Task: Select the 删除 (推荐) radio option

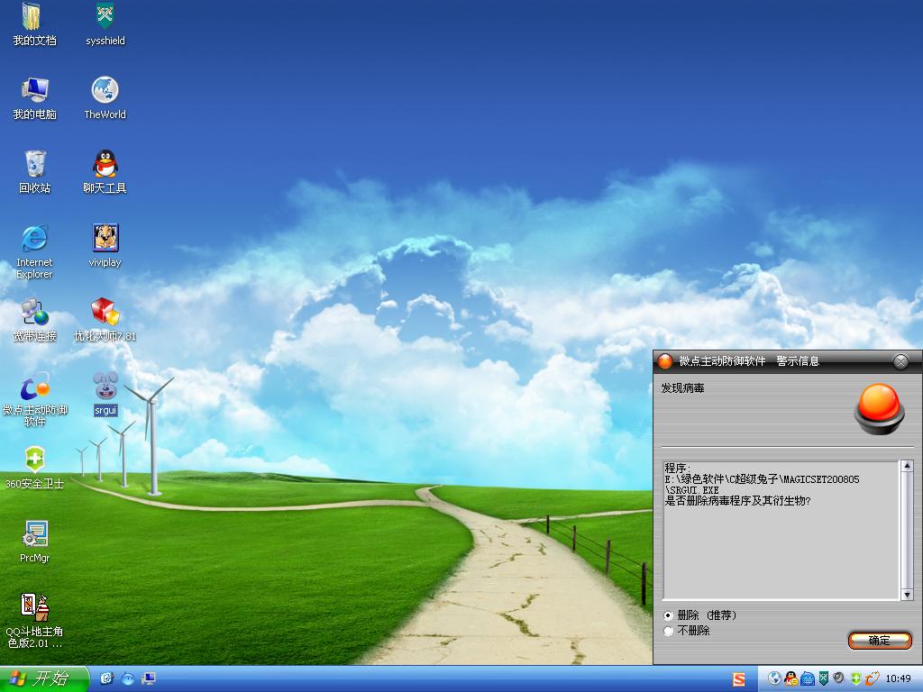Action: pos(668,615)
